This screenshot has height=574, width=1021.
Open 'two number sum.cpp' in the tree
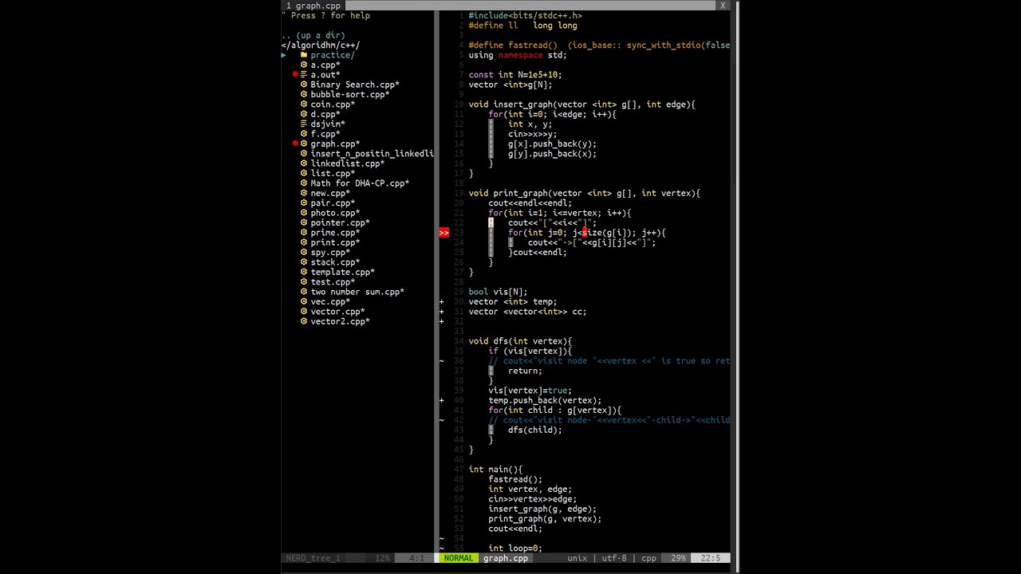click(357, 292)
